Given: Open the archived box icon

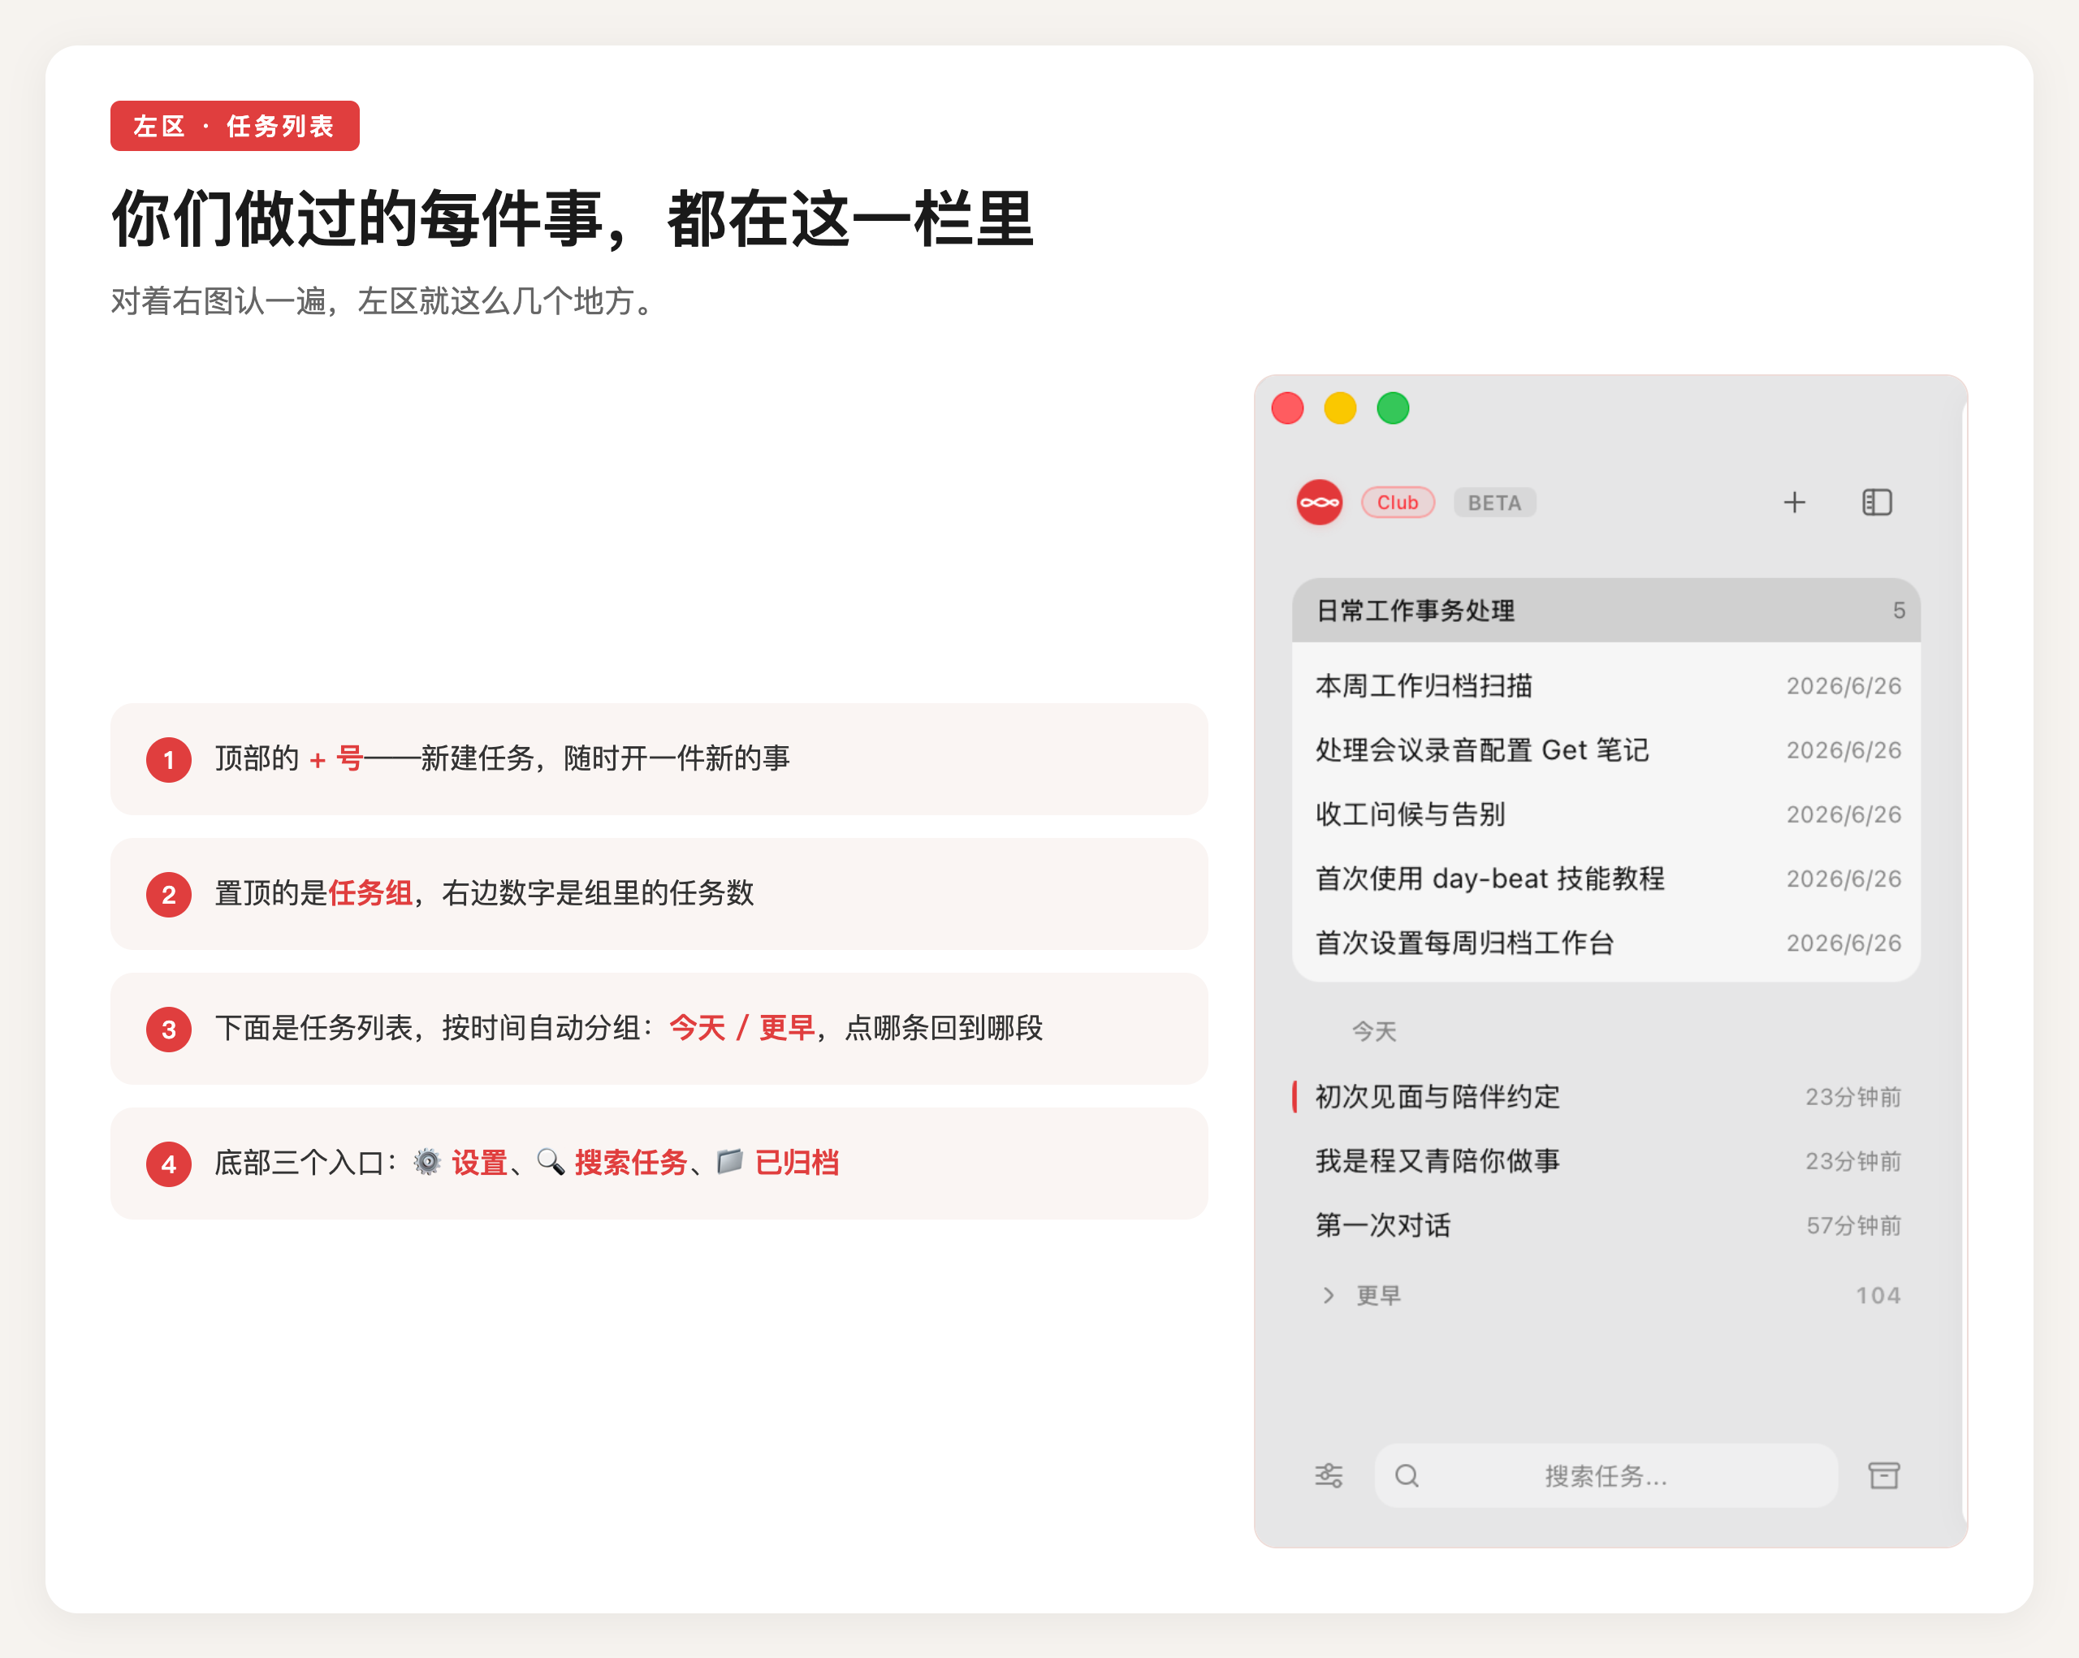Looking at the screenshot, I should (1883, 1474).
